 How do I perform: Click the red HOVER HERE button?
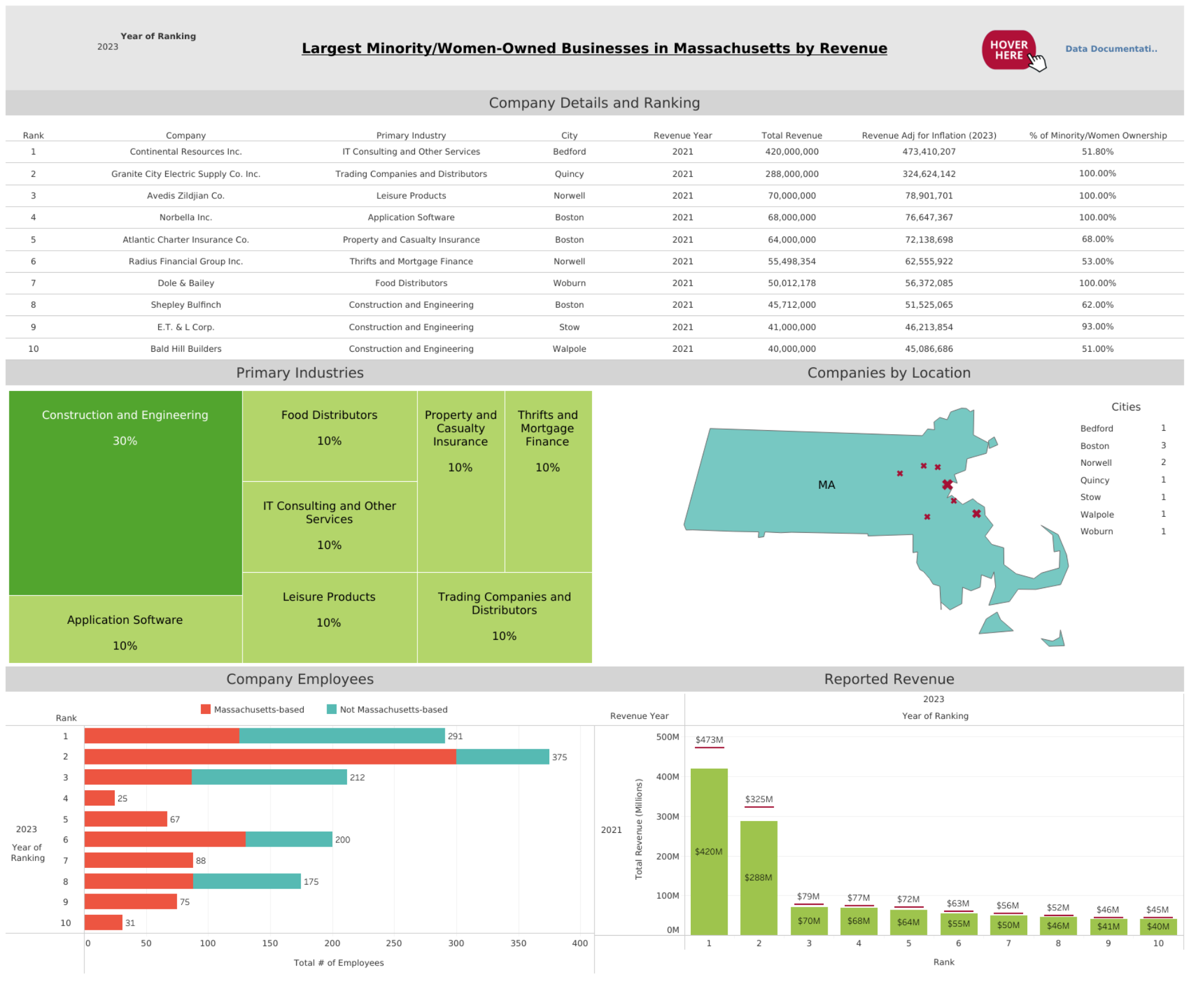point(1008,50)
